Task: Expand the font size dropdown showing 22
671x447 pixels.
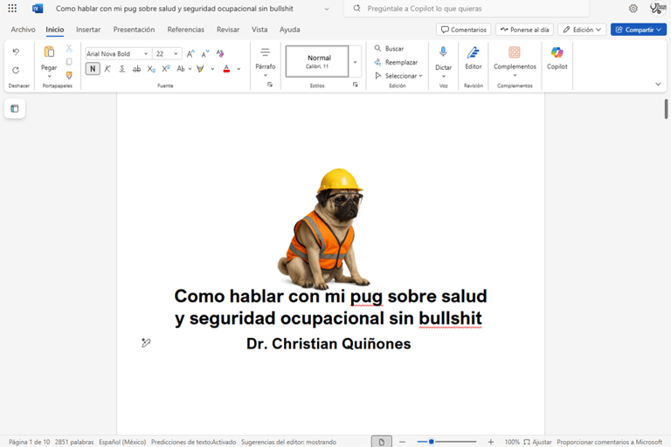Action: pos(177,53)
